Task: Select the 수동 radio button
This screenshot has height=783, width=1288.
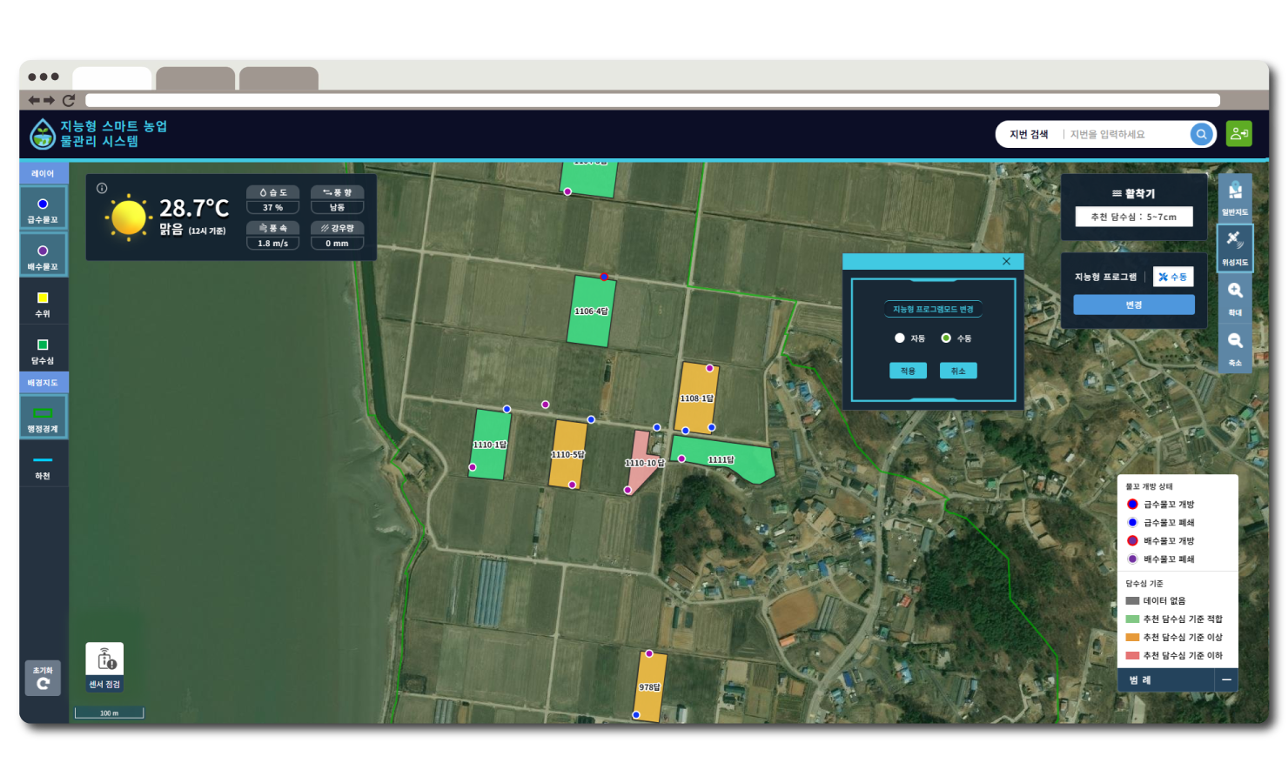Action: 946,338
